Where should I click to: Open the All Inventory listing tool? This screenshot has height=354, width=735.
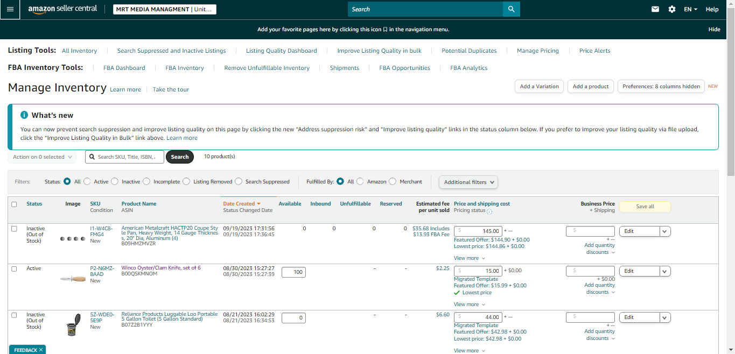tap(80, 51)
